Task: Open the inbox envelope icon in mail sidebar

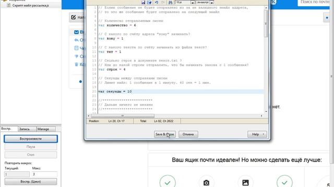Action: click(x=77, y=32)
